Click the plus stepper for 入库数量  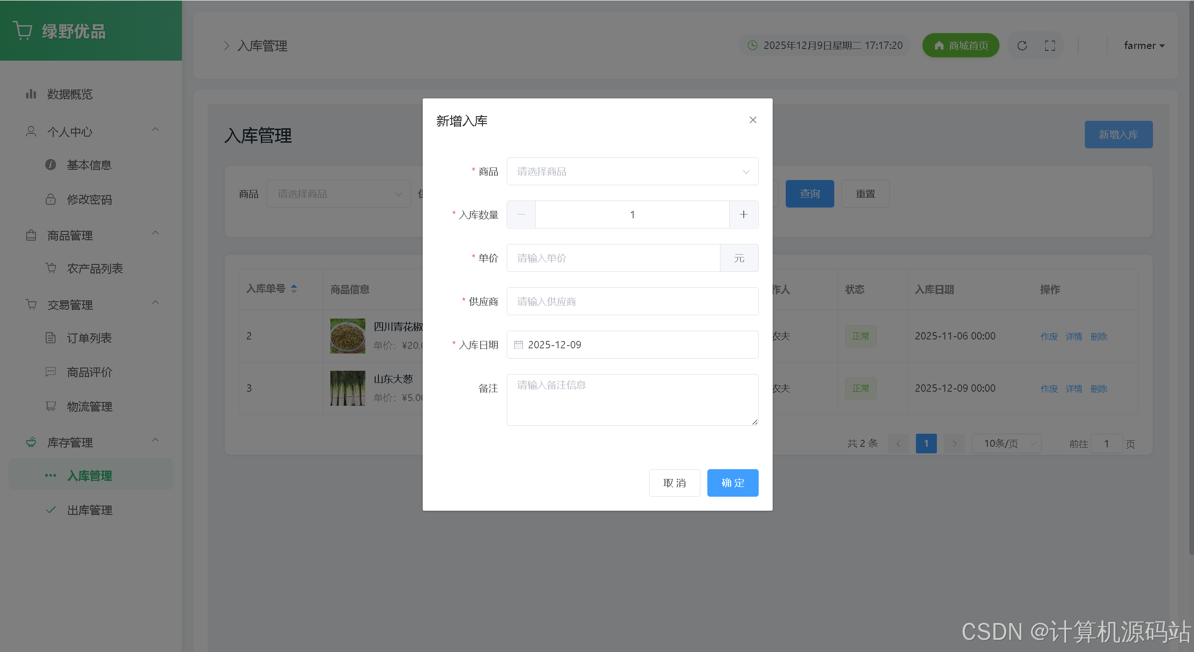744,215
